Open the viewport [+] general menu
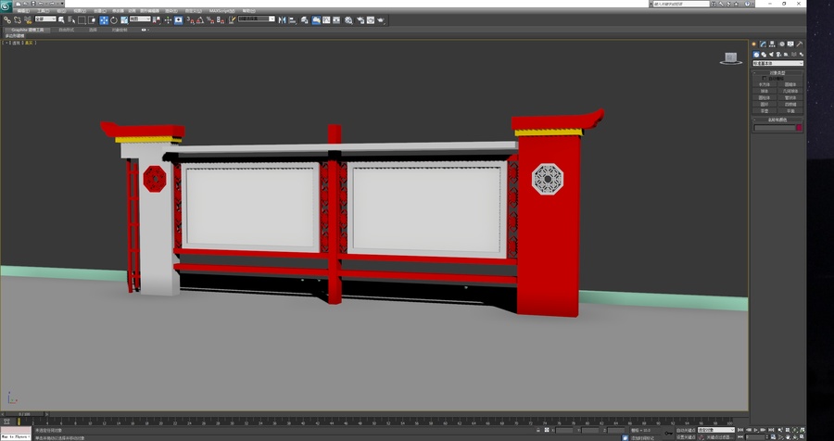834x441 pixels. point(5,44)
